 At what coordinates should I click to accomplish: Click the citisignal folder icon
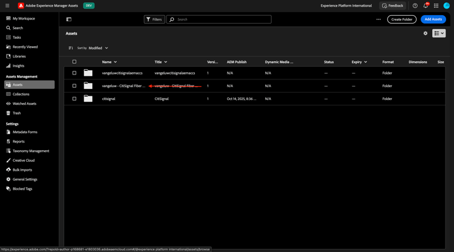coord(88,99)
